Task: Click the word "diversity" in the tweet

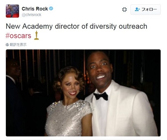Action: point(103,27)
